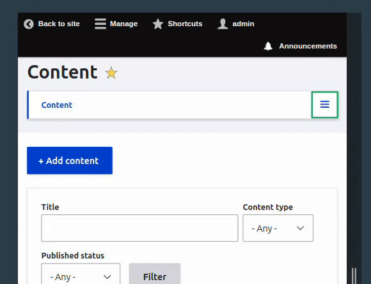This screenshot has width=371, height=284.
Task: Click the Announcements link text
Action: pyautogui.click(x=308, y=46)
